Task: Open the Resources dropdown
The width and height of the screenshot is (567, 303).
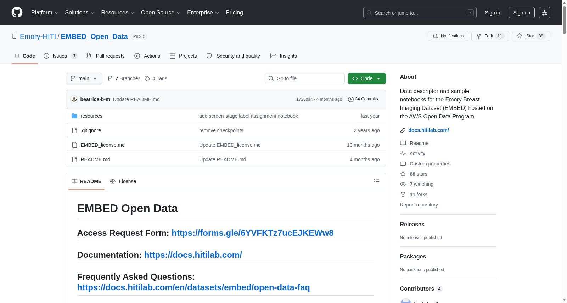Action: click(x=118, y=13)
